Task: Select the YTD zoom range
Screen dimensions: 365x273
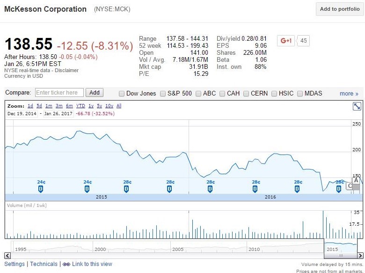Action: point(80,106)
